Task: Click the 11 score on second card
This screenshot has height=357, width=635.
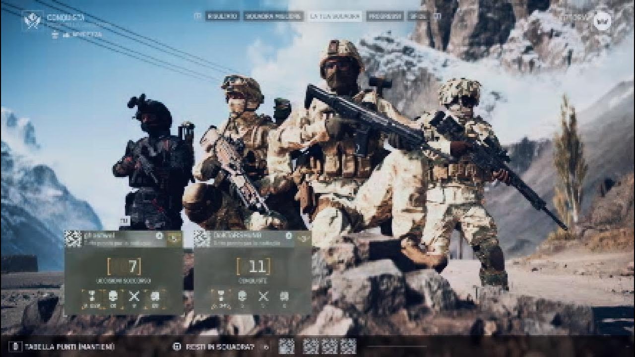Action: pos(257,267)
